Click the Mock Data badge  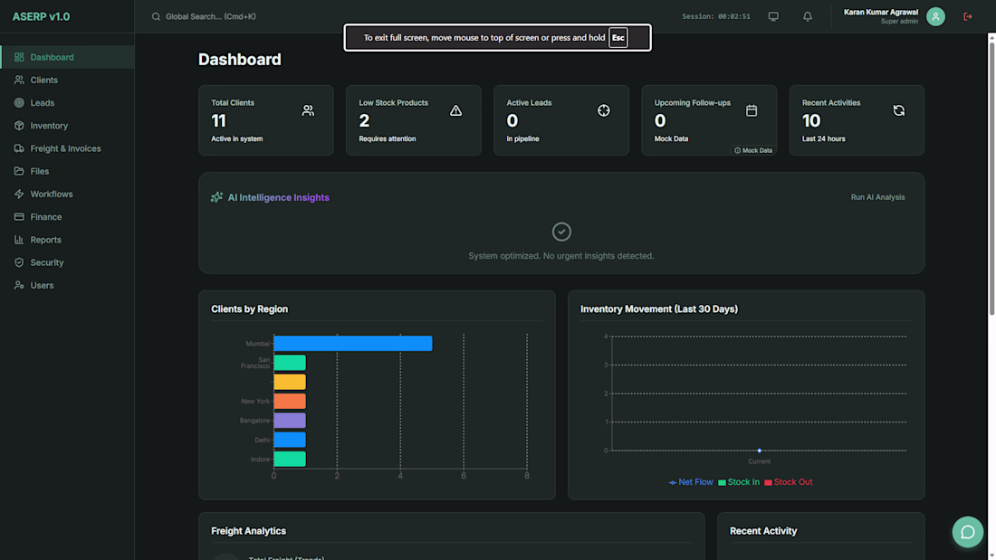click(x=753, y=150)
